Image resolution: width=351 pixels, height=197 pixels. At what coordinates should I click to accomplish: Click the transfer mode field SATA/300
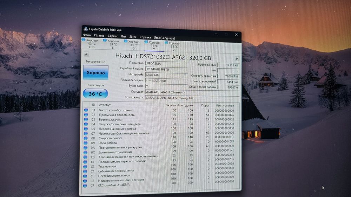click(x=166, y=81)
